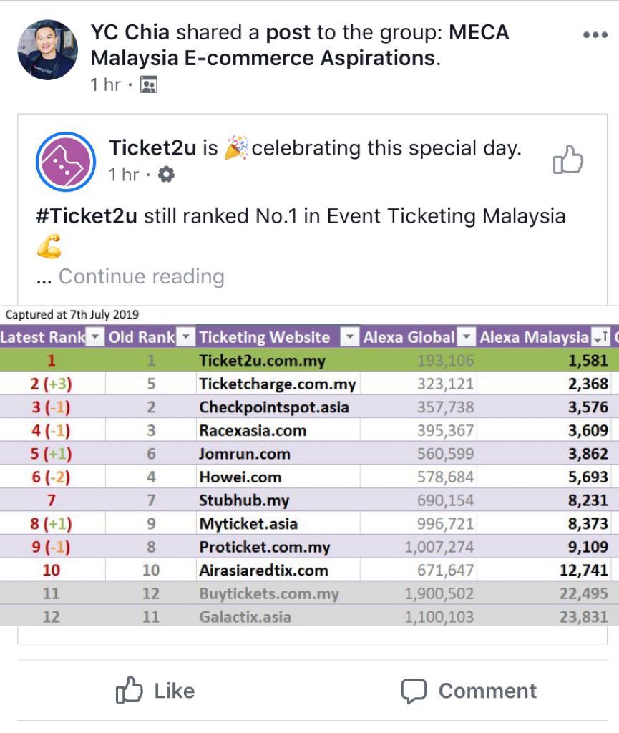
Task: Open the Latest Rank filter dropdown
Action: [96, 337]
